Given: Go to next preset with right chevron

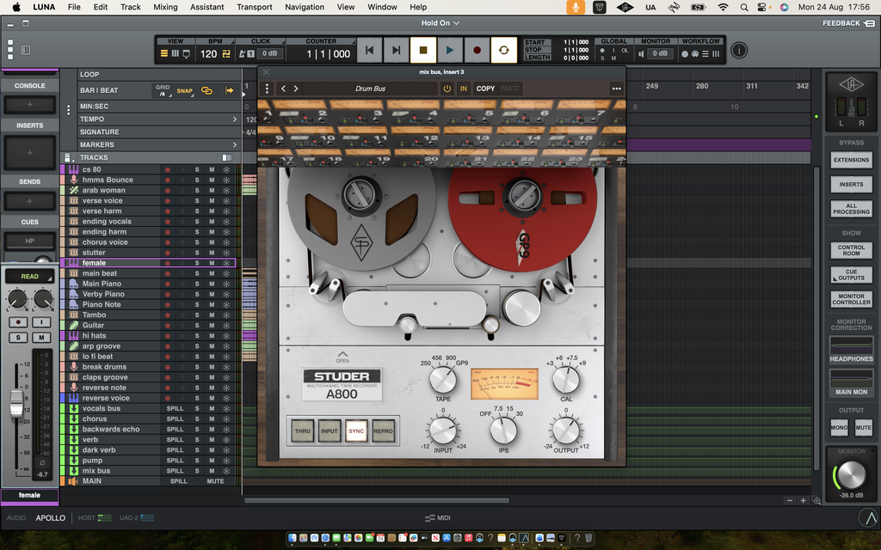Looking at the screenshot, I should [x=296, y=89].
